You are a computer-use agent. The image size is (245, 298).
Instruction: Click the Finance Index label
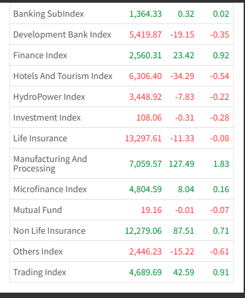tap(40, 56)
